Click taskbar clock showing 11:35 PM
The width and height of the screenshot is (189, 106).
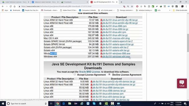(x=178, y=103)
